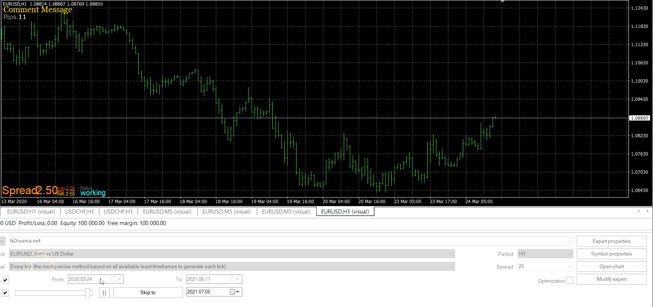This screenshot has height=307, width=653.
Task: Pause the visual backtest
Action: tap(104, 292)
